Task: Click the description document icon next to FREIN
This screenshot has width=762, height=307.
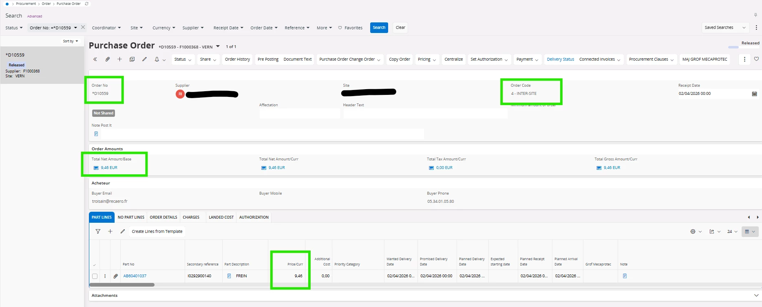Action: click(229, 276)
